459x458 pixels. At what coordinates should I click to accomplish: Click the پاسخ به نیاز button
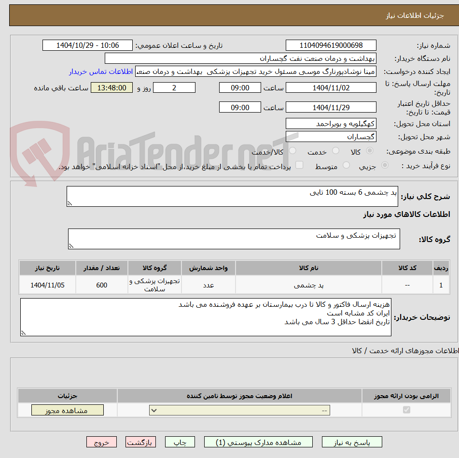[x=351, y=442]
